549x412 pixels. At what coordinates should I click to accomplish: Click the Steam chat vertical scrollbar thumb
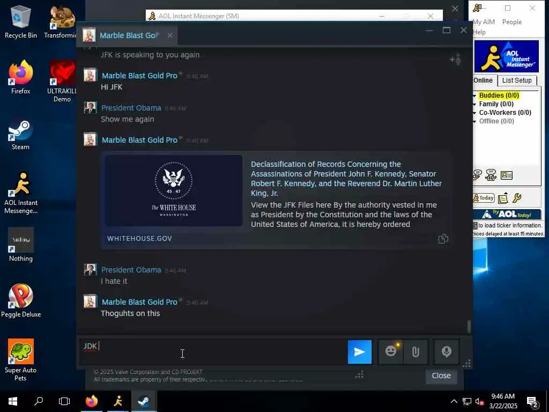(x=469, y=327)
